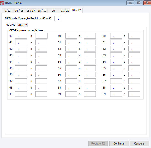Focus the ending CFOP field for register 44
151x148 pixels.
(x=41, y=62)
